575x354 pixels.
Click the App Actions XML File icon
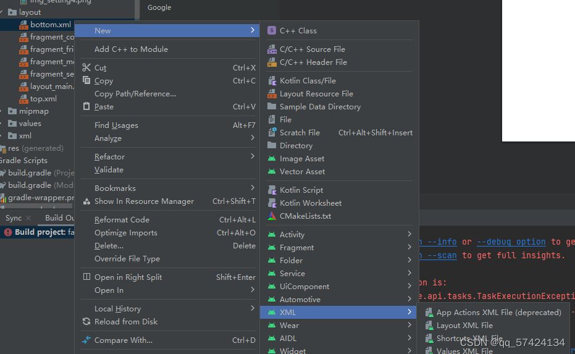coord(429,312)
